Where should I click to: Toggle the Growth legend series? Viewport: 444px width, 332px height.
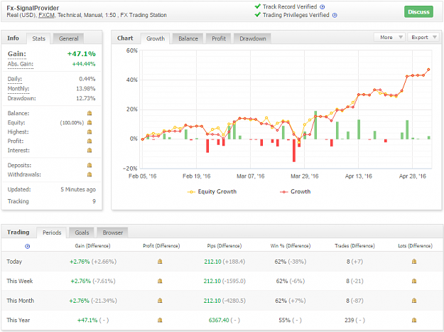[x=295, y=192]
